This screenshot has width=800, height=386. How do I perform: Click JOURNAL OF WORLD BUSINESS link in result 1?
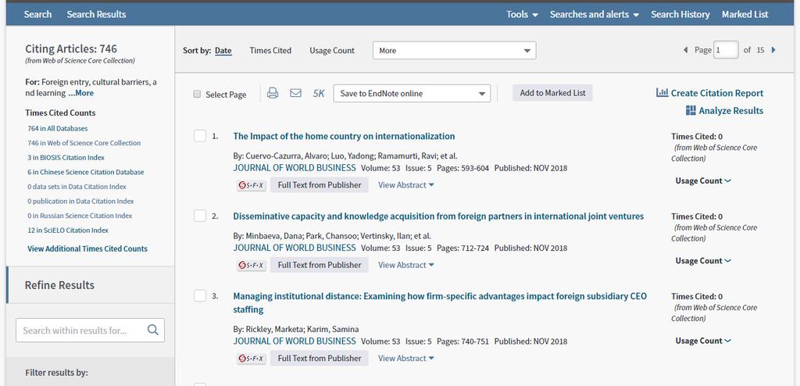[x=295, y=168]
